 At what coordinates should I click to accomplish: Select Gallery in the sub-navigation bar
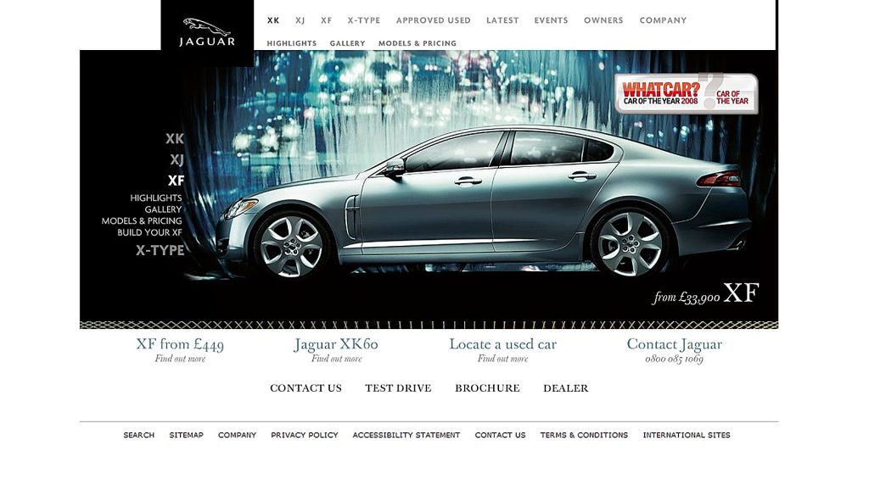click(x=347, y=43)
